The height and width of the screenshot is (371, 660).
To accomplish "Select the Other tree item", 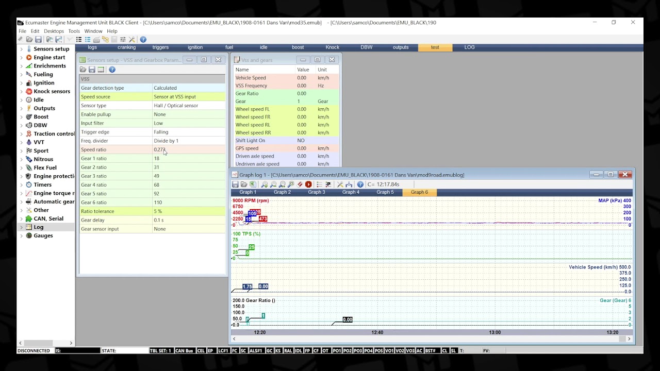I will coord(41,210).
